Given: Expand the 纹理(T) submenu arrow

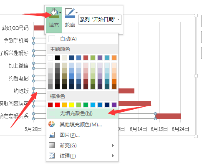Looking at the screenshot, I should [x=113, y=156].
